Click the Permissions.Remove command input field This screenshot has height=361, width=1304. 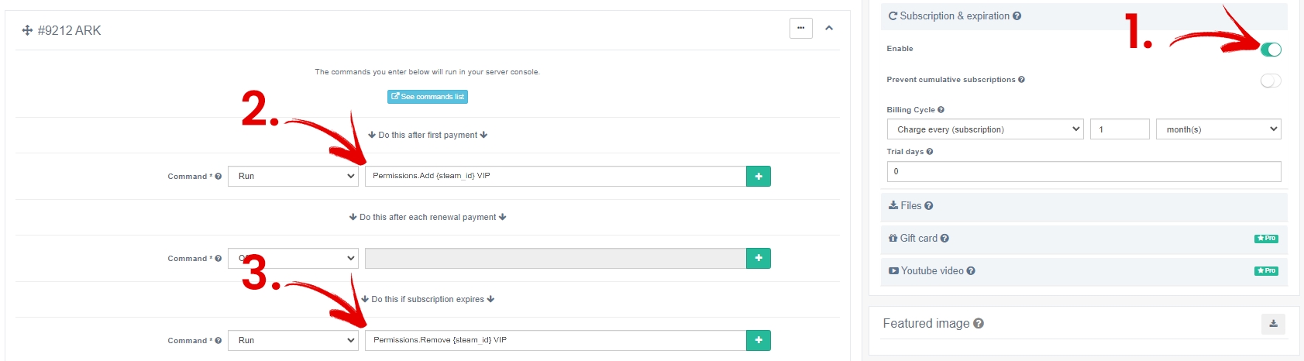555,341
